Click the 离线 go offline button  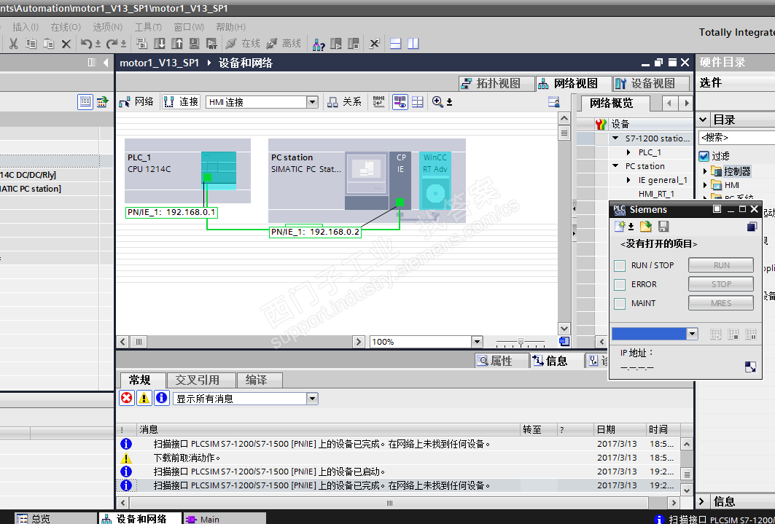click(284, 44)
